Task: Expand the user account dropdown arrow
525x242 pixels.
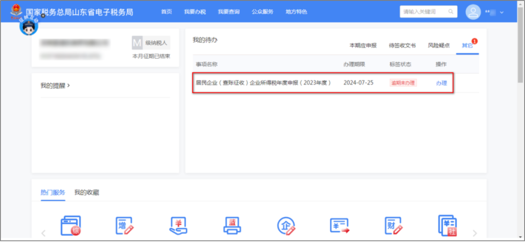Action: pyautogui.click(x=502, y=12)
